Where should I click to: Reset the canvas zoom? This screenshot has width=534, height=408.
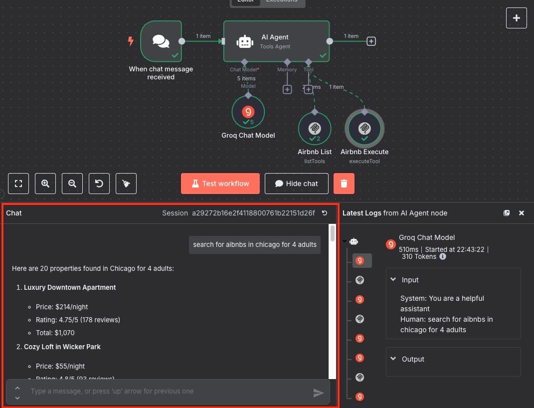(x=99, y=184)
